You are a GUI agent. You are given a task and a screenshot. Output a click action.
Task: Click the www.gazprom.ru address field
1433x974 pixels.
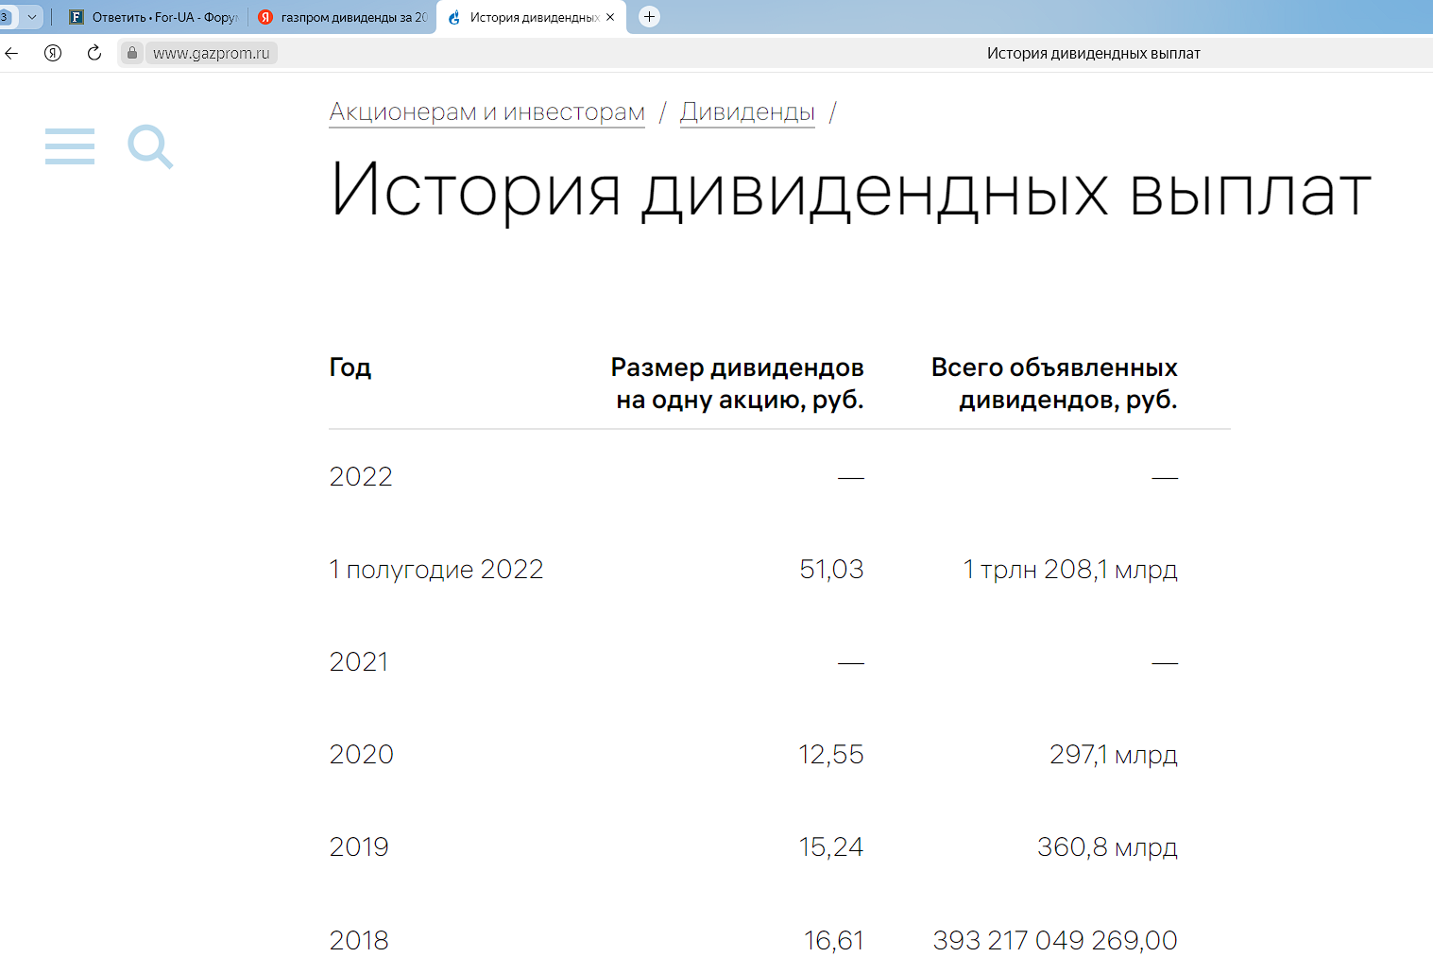(211, 53)
